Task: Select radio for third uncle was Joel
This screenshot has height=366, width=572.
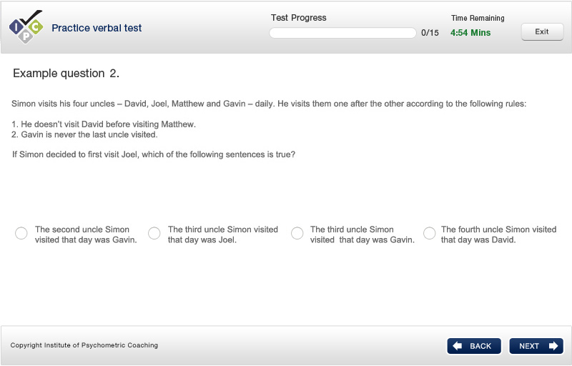Action: (x=154, y=234)
